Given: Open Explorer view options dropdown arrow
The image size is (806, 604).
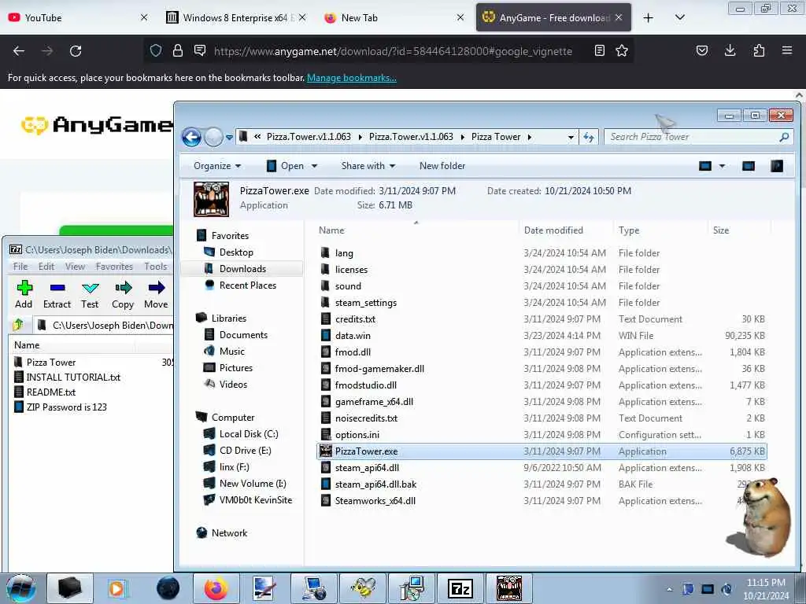Looking at the screenshot, I should click(x=722, y=166).
